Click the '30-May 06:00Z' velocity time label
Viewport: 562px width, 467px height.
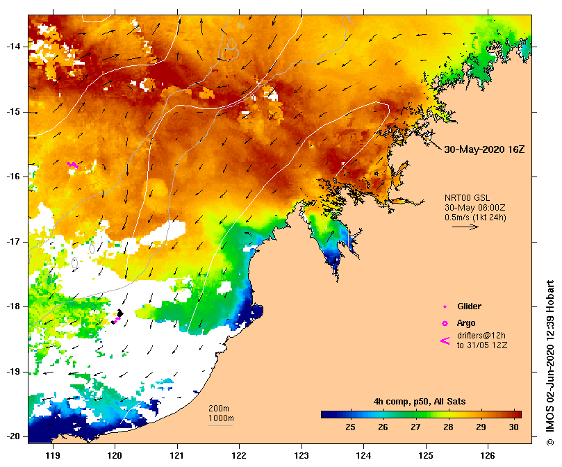475,207
